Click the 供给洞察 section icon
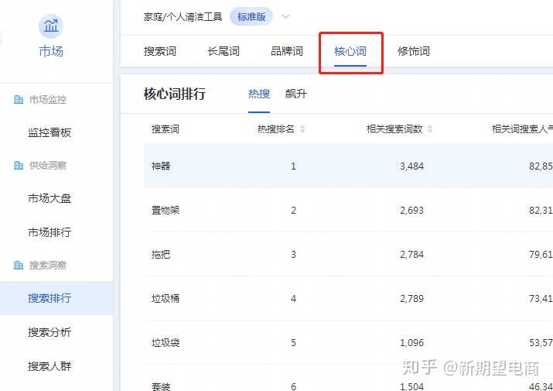 (19, 165)
